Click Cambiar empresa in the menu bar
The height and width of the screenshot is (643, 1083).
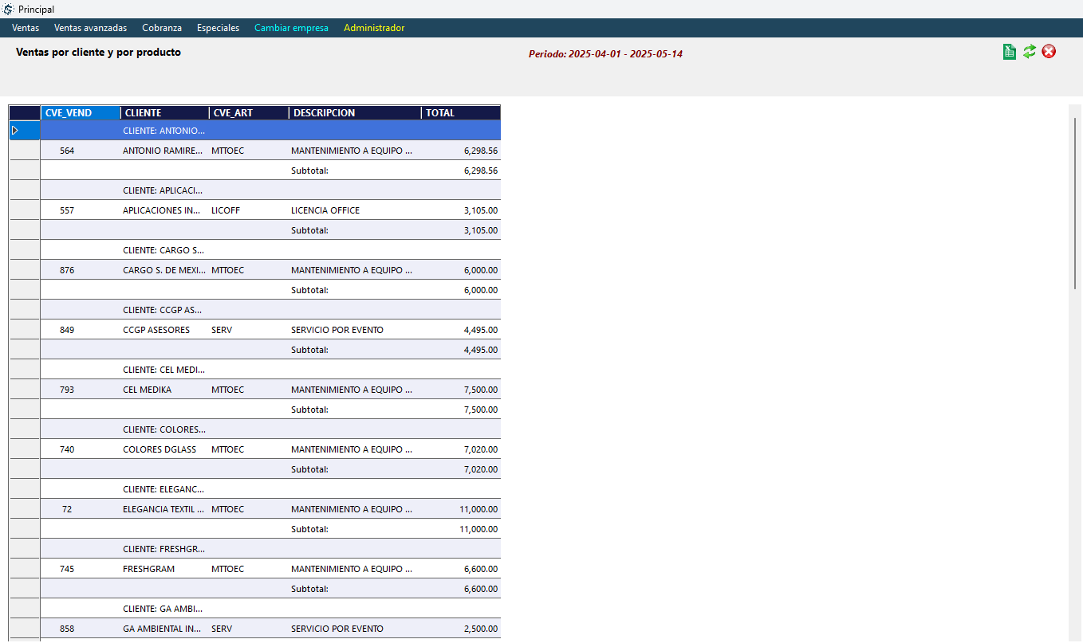pos(291,28)
